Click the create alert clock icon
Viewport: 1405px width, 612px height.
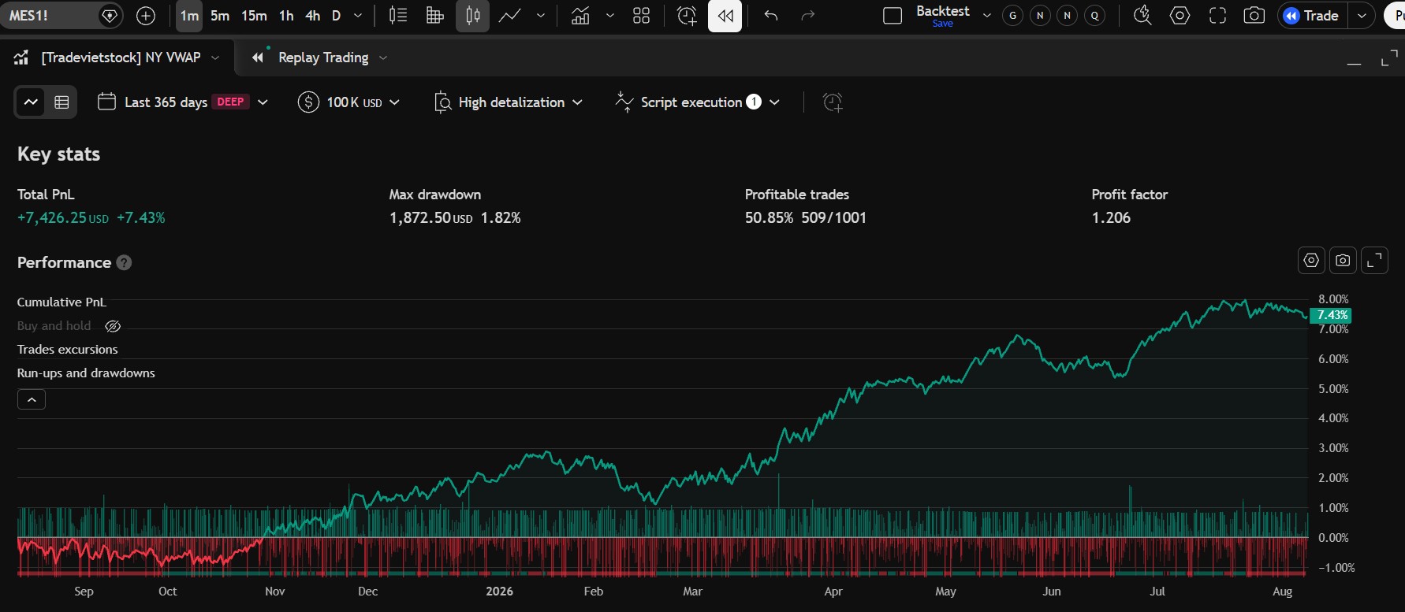(x=687, y=16)
